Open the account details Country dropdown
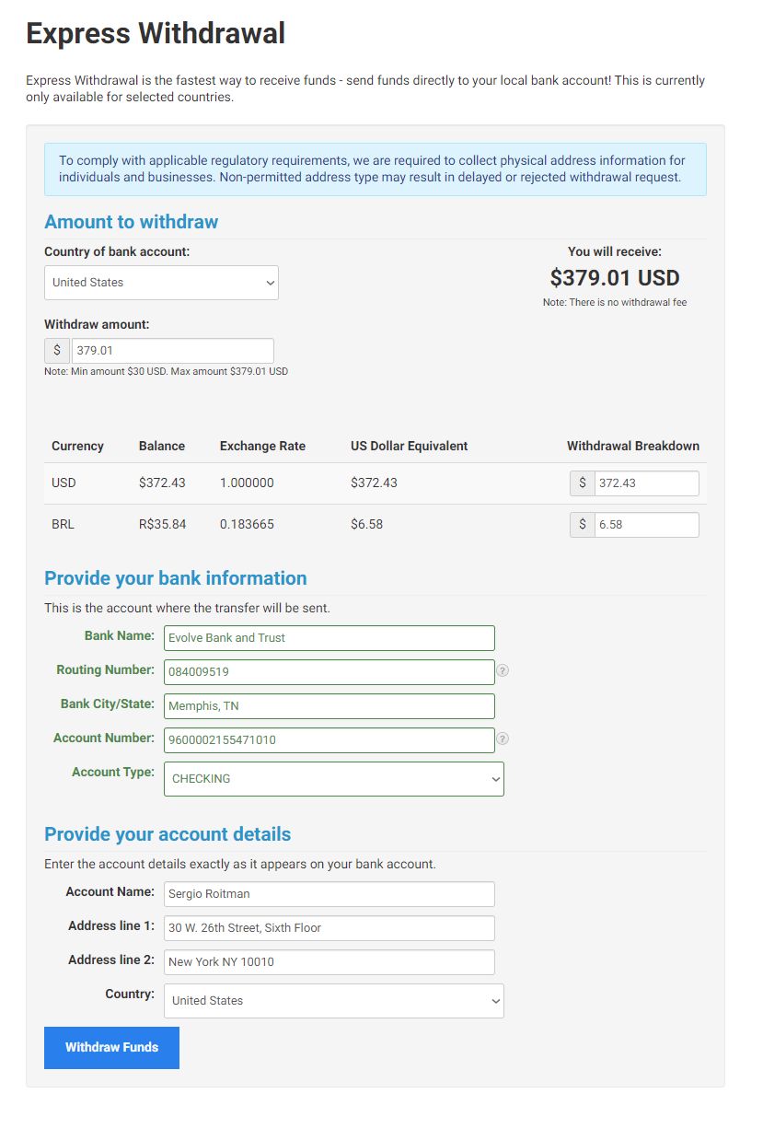Viewport: 763px width, 1140px height. (x=334, y=1001)
